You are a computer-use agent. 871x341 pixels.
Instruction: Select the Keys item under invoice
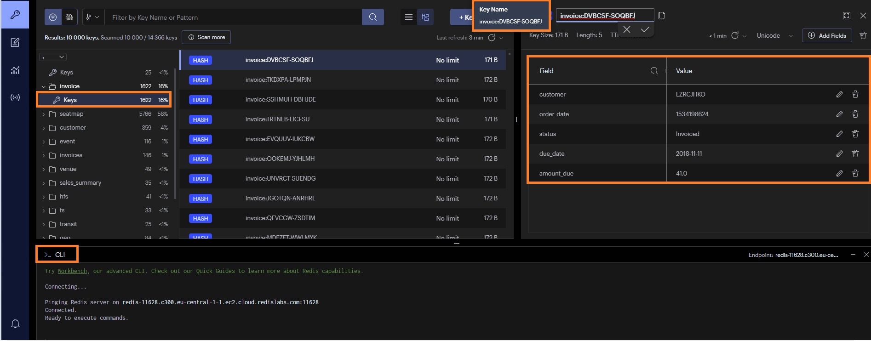[70, 100]
